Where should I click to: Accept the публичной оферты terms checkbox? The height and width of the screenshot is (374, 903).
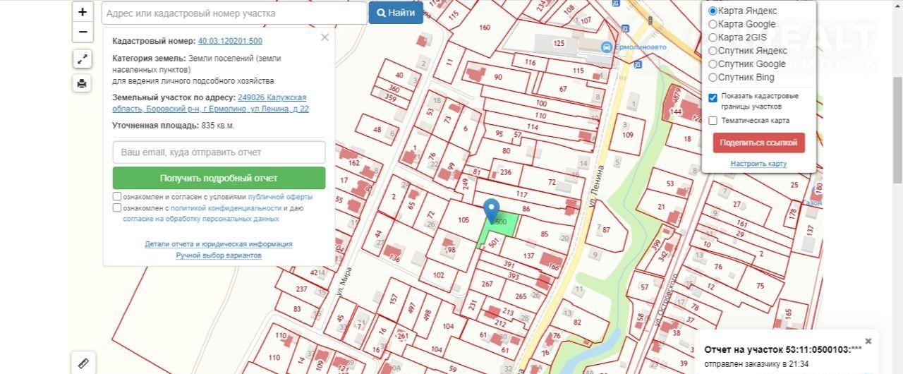(x=116, y=197)
